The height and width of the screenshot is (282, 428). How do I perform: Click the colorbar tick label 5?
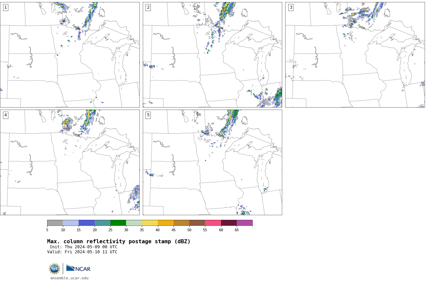47,230
